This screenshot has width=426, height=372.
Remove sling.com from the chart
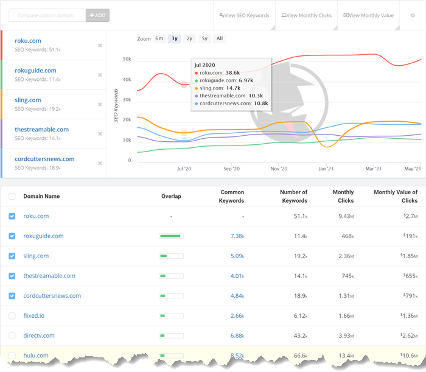point(100,104)
